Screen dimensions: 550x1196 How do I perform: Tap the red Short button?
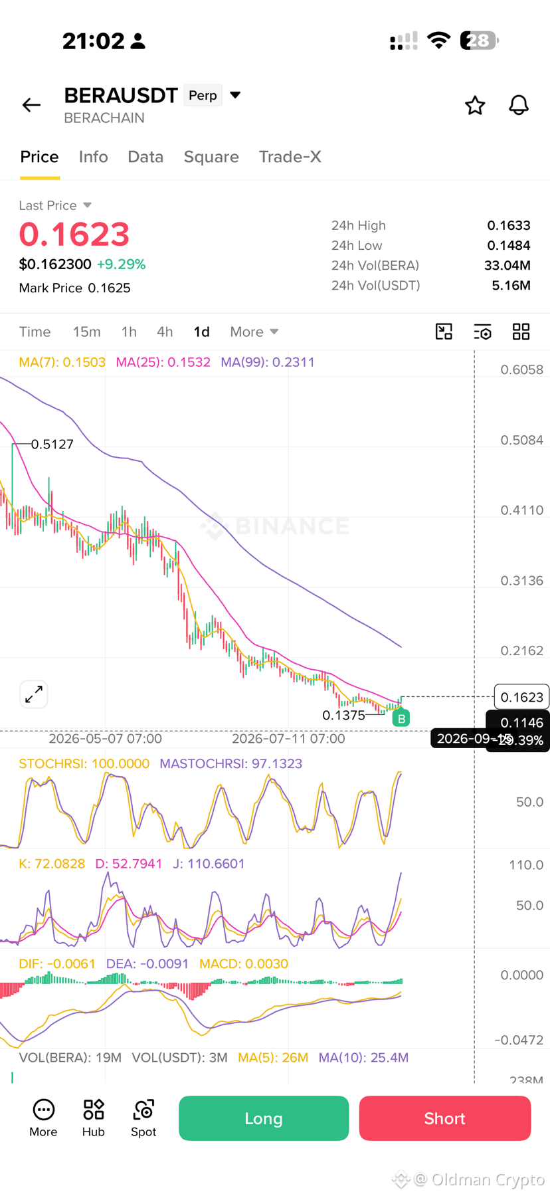click(x=445, y=1118)
